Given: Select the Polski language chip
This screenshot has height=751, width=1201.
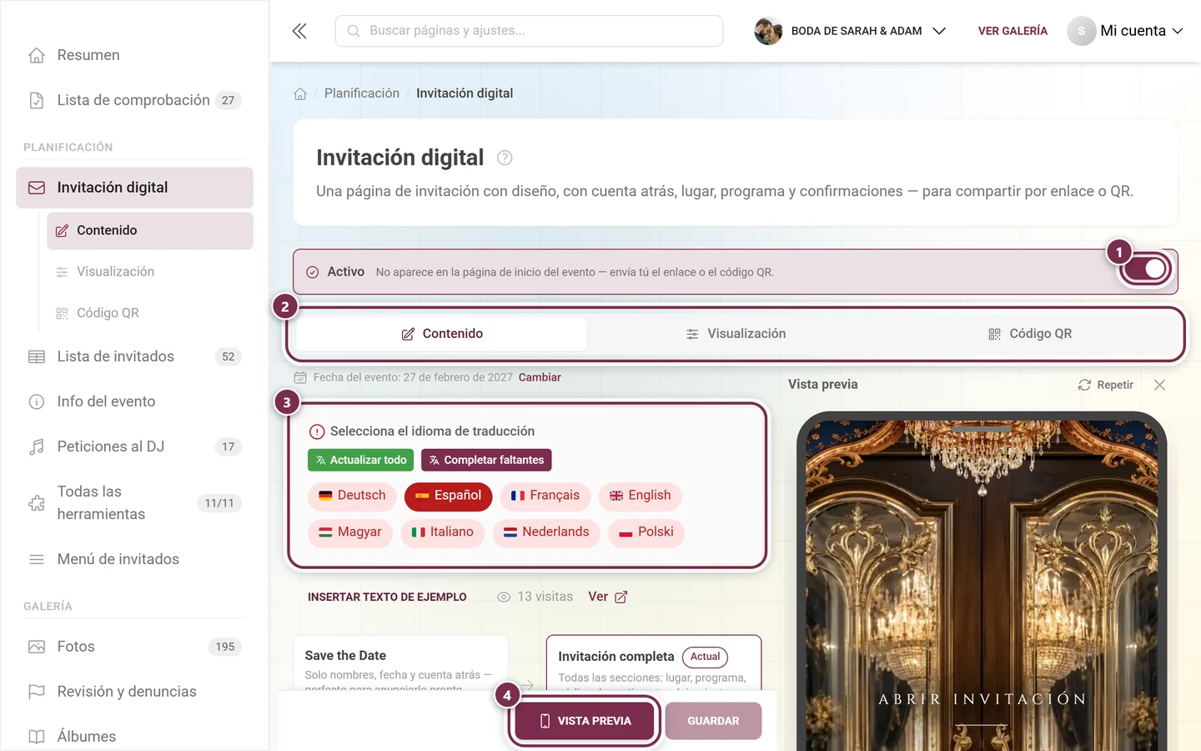Looking at the screenshot, I should pos(646,532).
